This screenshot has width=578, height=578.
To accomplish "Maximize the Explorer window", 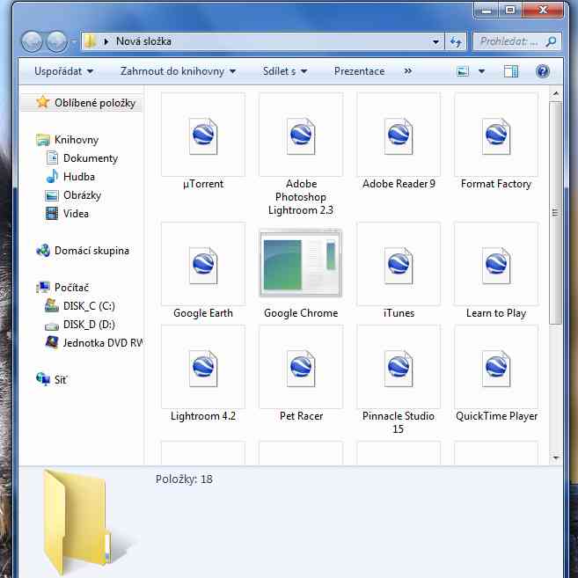I will click(x=510, y=11).
